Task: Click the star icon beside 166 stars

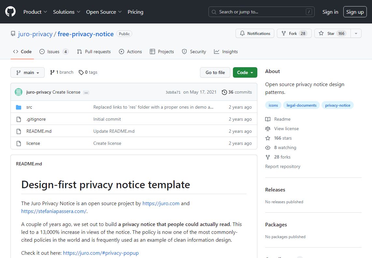Action: (x=268, y=138)
